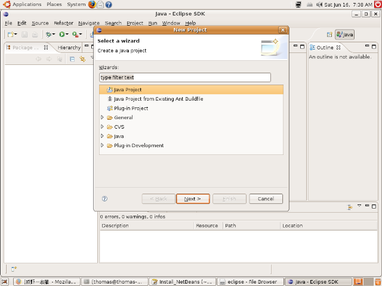
Task: Sort problems by Location column
Action: click(329, 226)
